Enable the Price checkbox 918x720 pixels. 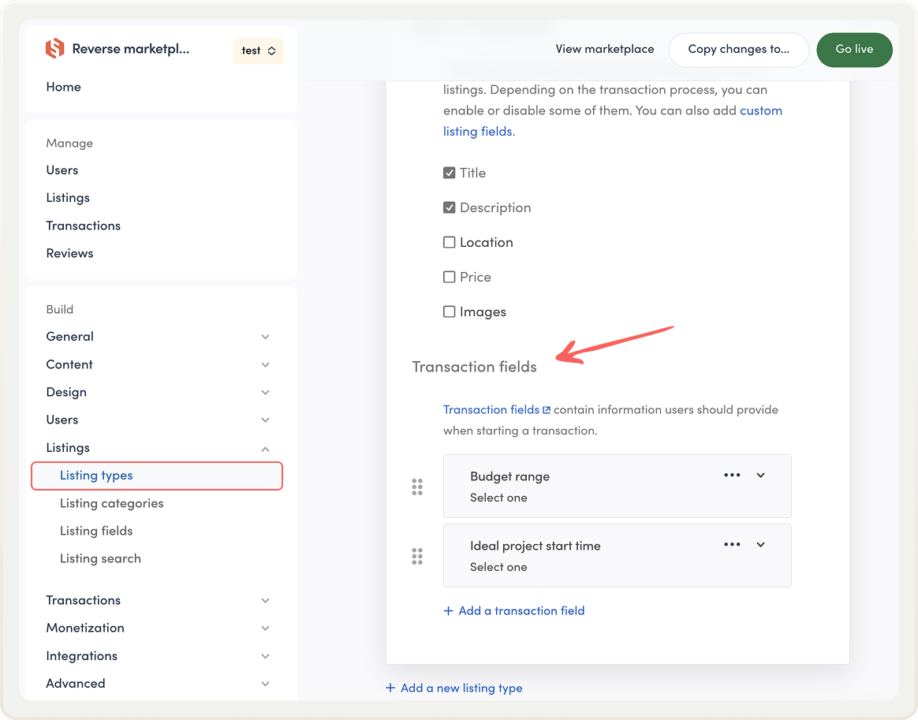coord(450,278)
